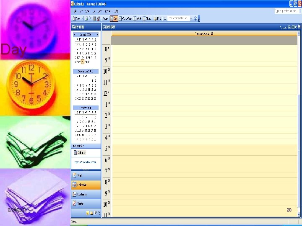The height and width of the screenshot is (226, 302).
Task: Switch to Week view in toolbar
Action: [138, 18]
